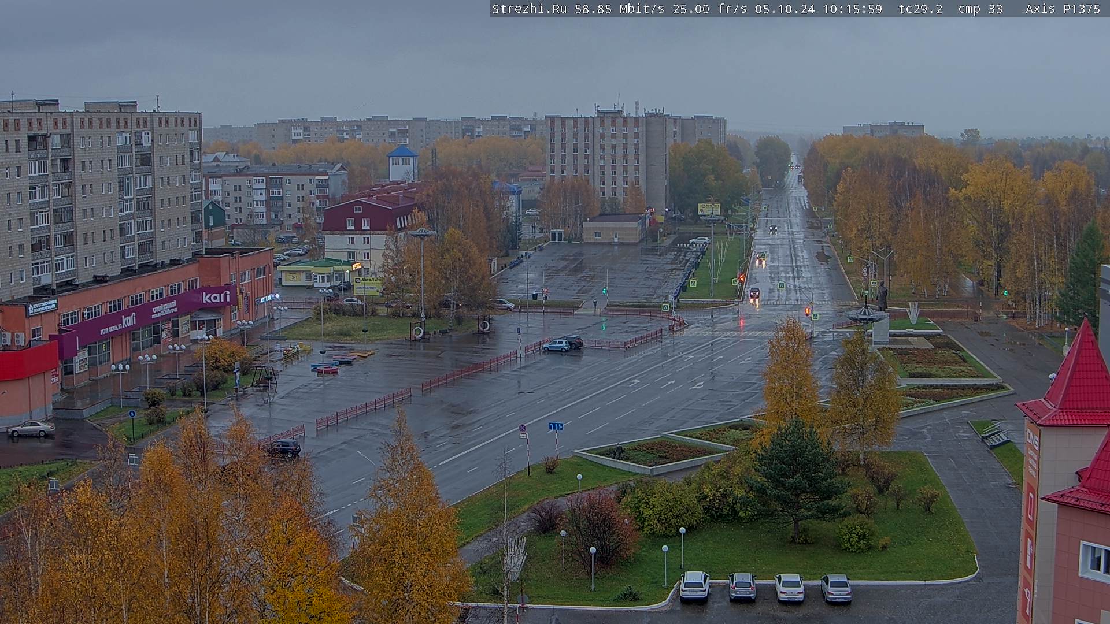Click the "05.10.24" date stamp
This screenshot has width=1110, height=624.
click(x=785, y=9)
